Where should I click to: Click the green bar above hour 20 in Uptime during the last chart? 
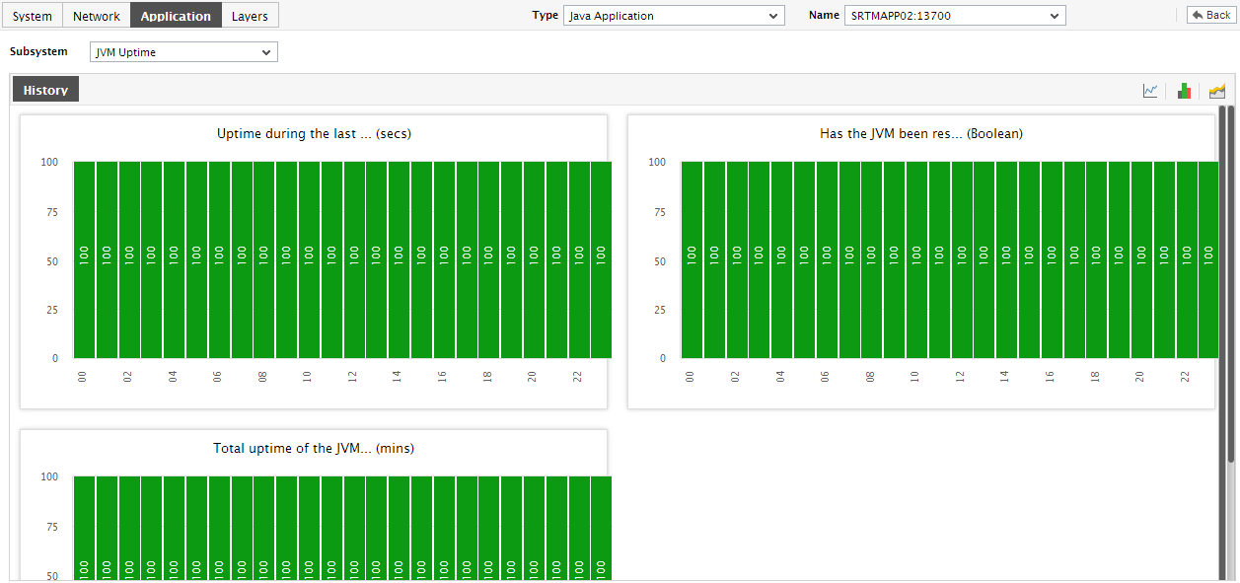[x=534, y=259]
